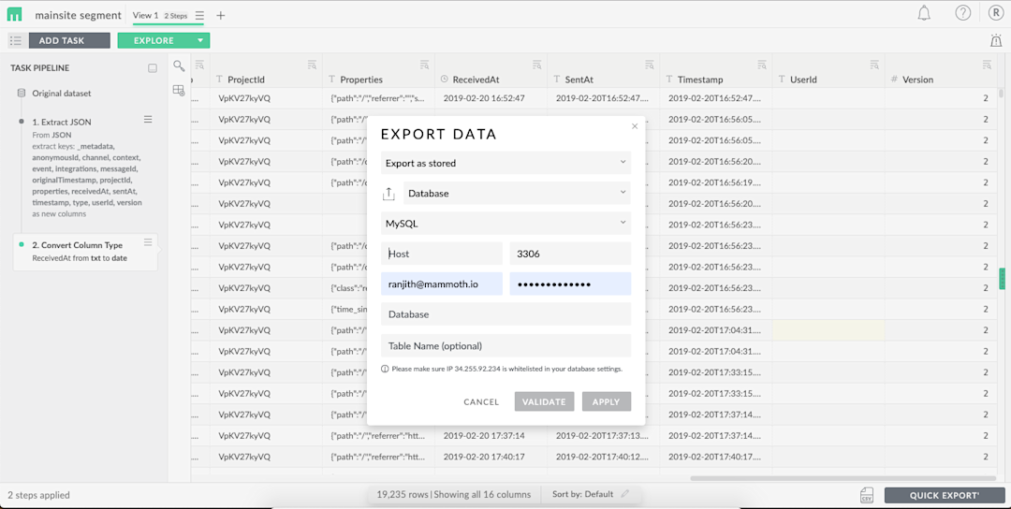The image size is (1011, 509).
Task: Open the Database destination dropdown
Action: [517, 193]
